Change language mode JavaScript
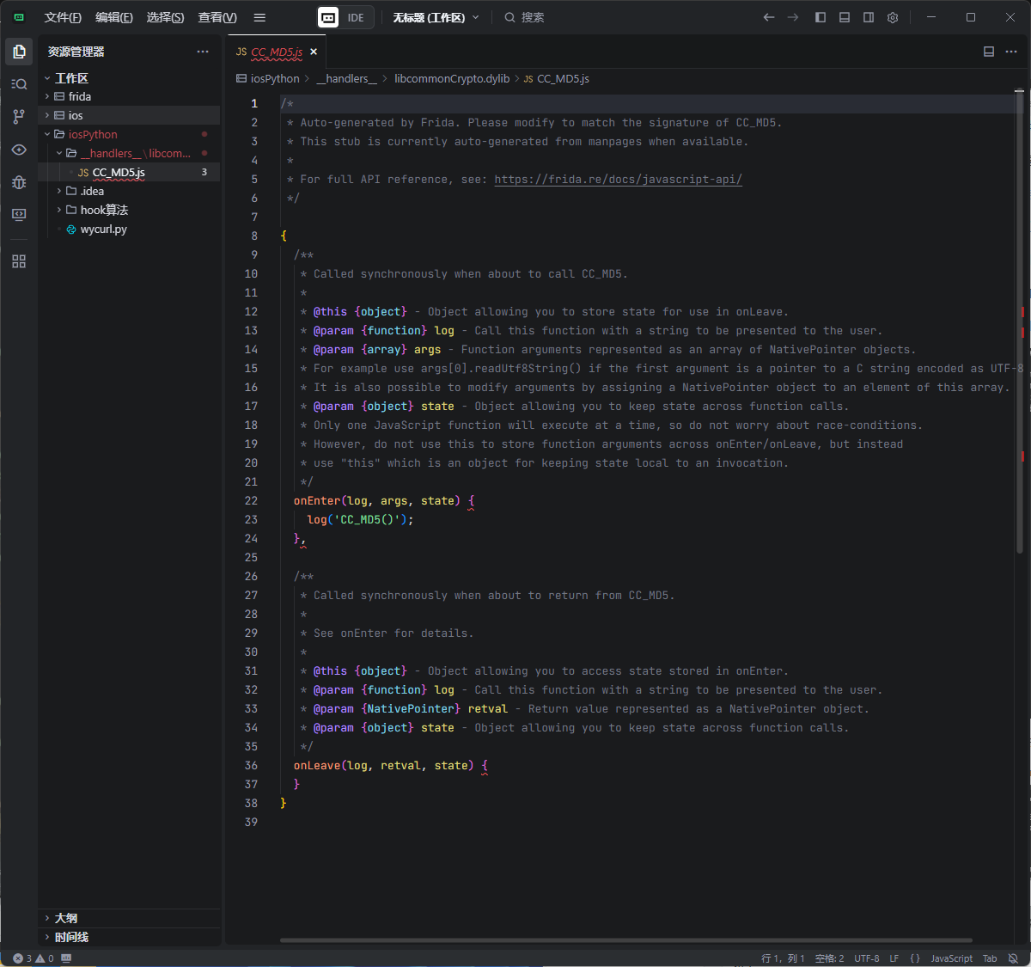Image resolution: width=1031 pixels, height=967 pixels. 952,958
